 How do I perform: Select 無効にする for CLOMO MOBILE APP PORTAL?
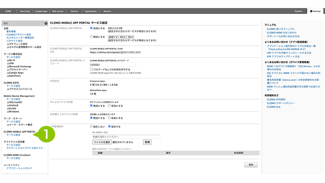(x=91, y=37)
